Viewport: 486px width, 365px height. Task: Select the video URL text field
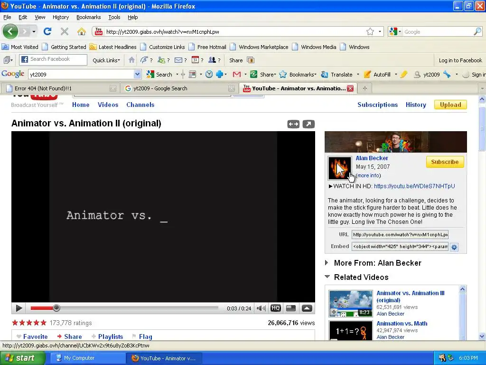400,234
